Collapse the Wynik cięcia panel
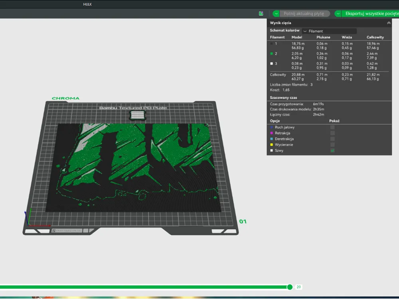The image size is (399, 299). (x=389, y=23)
